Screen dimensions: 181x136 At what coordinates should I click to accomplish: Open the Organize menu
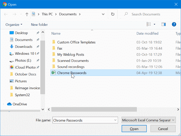14,25
